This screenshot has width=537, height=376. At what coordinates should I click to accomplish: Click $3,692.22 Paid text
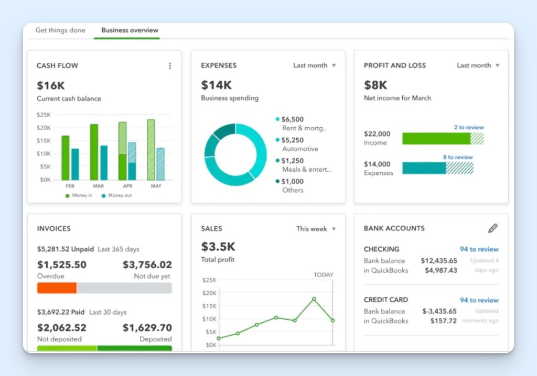[x=61, y=312]
